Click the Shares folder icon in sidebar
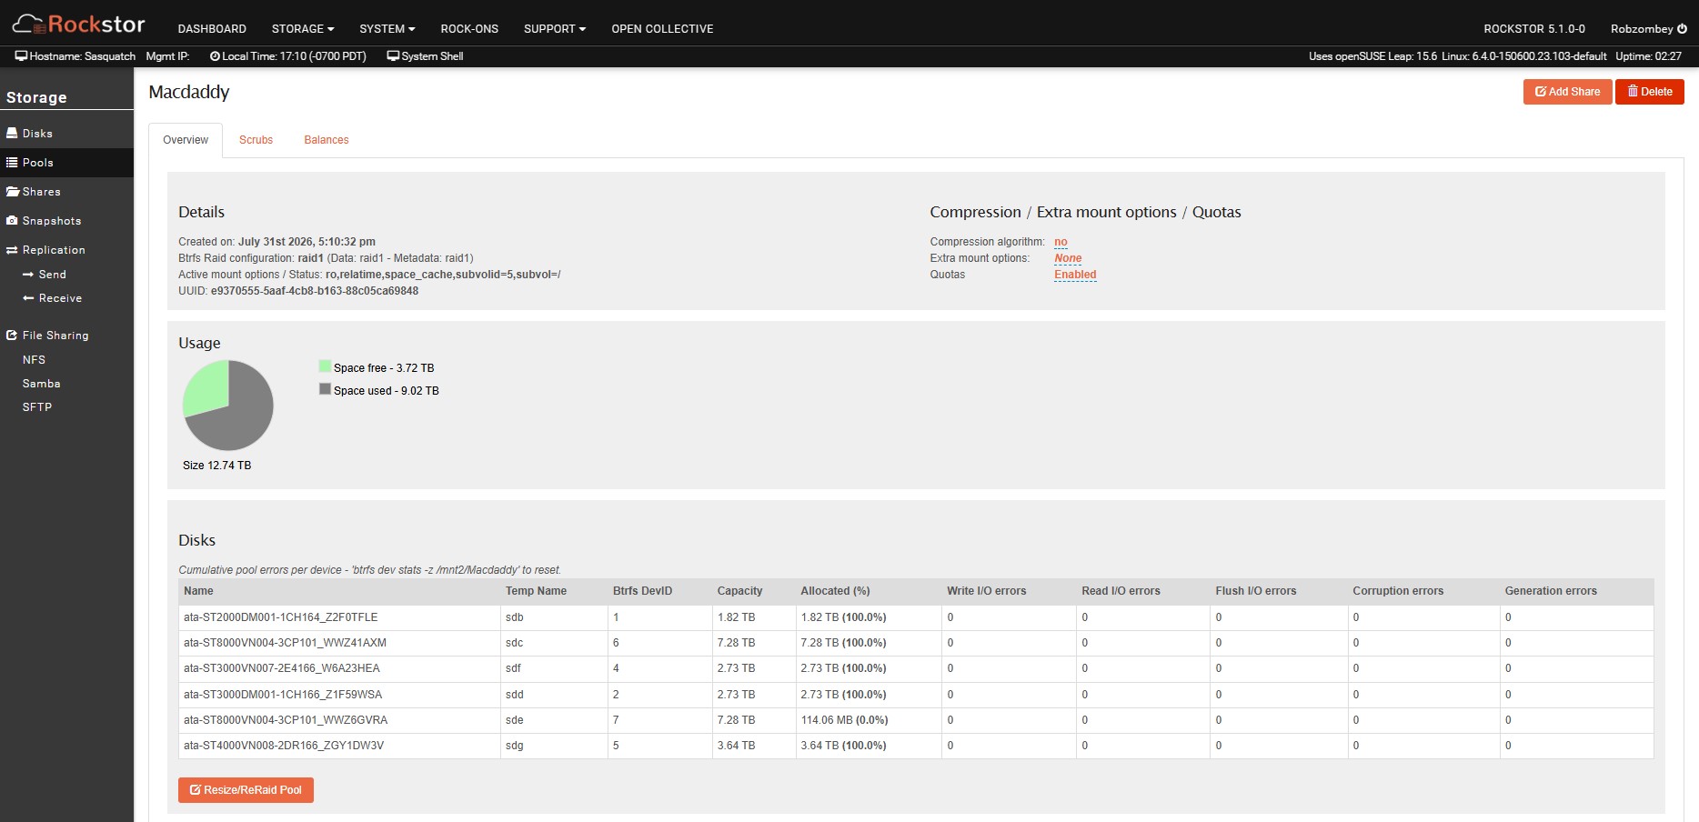 coord(13,191)
